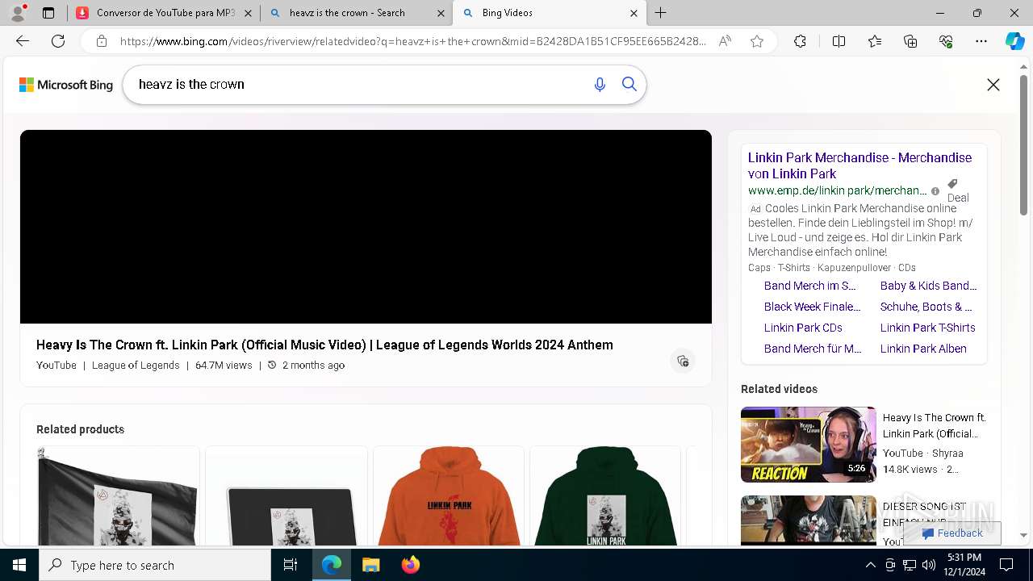This screenshot has height=581, width=1033.
Task: Save video with the collection icon
Action: [683, 361]
